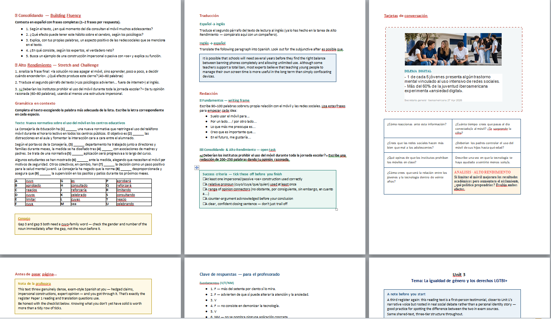Screen dimensions: 551x319
Task: Click the "Traducción" heading
Action: pyautogui.click(x=209, y=16)
